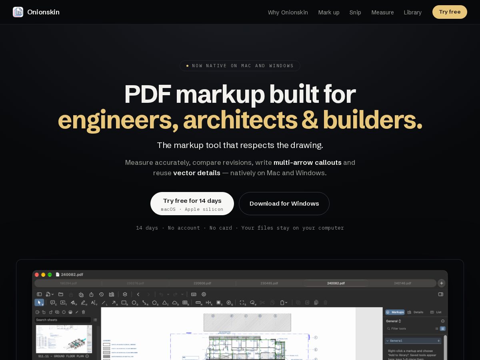This screenshot has height=360, width=480.
Task: Select the arrow markup tool
Action: [114, 303]
